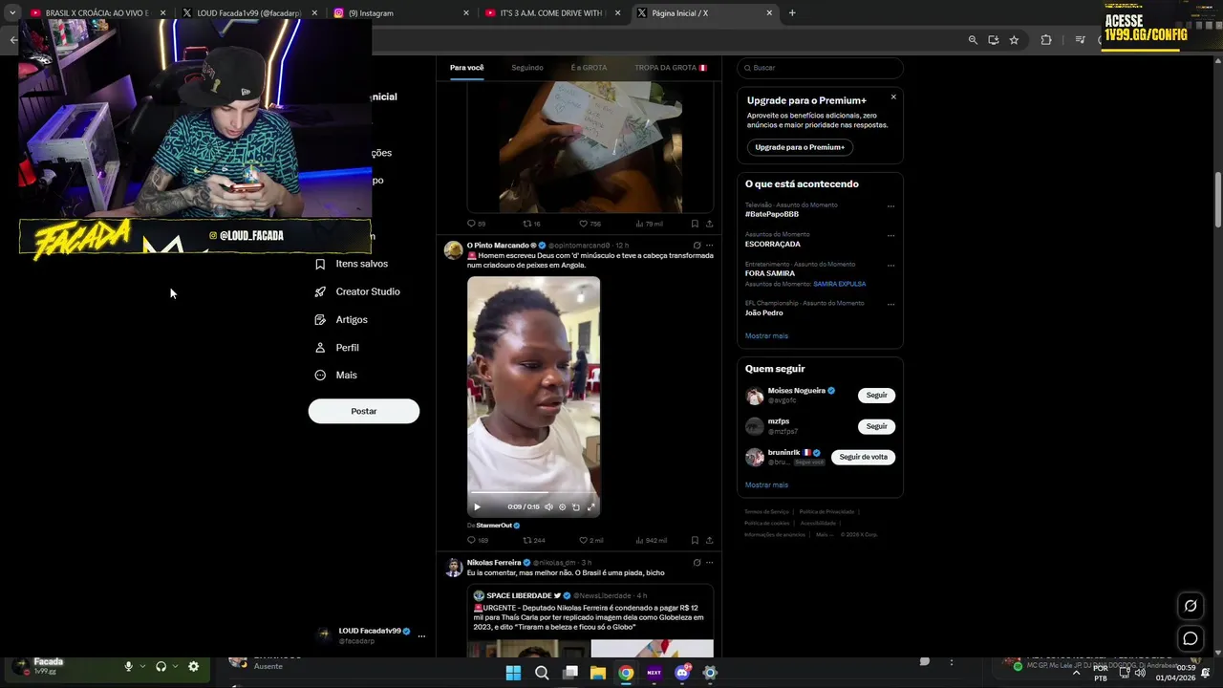Viewport: 1223px width, 688px height.
Task: Switch to É a GROTA tab
Action: pyautogui.click(x=589, y=68)
